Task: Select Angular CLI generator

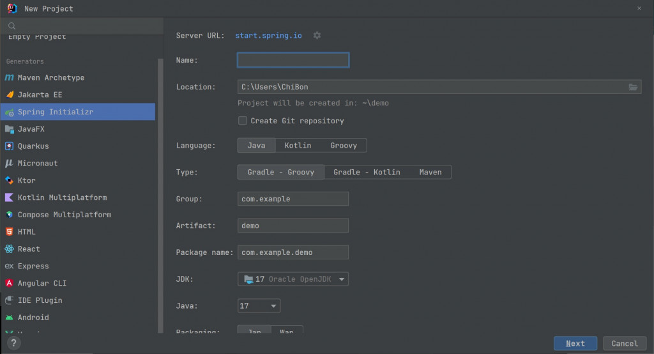Action: (78, 283)
